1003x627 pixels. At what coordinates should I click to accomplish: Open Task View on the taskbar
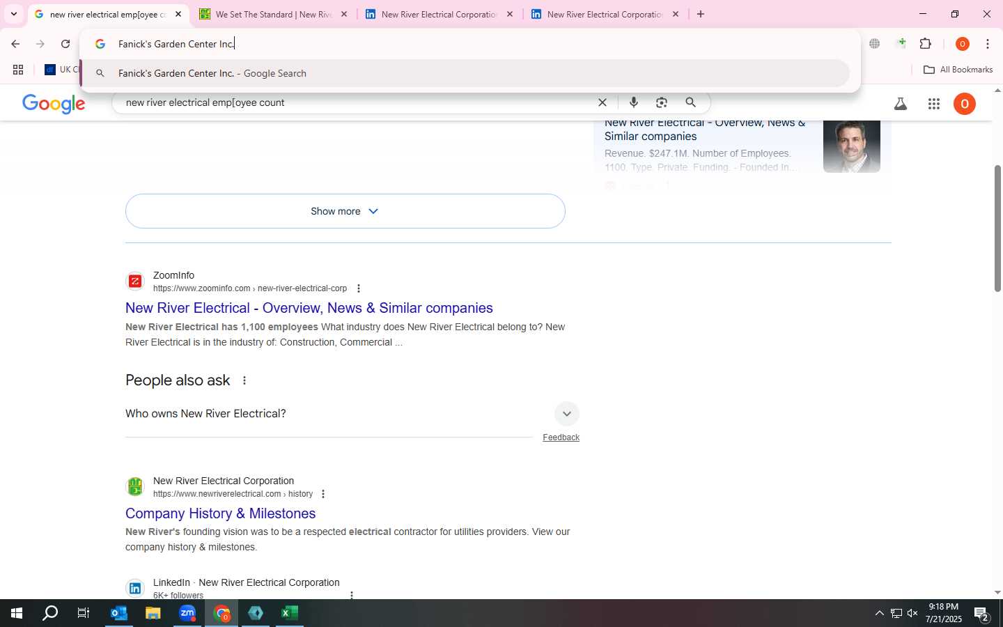pos(84,613)
